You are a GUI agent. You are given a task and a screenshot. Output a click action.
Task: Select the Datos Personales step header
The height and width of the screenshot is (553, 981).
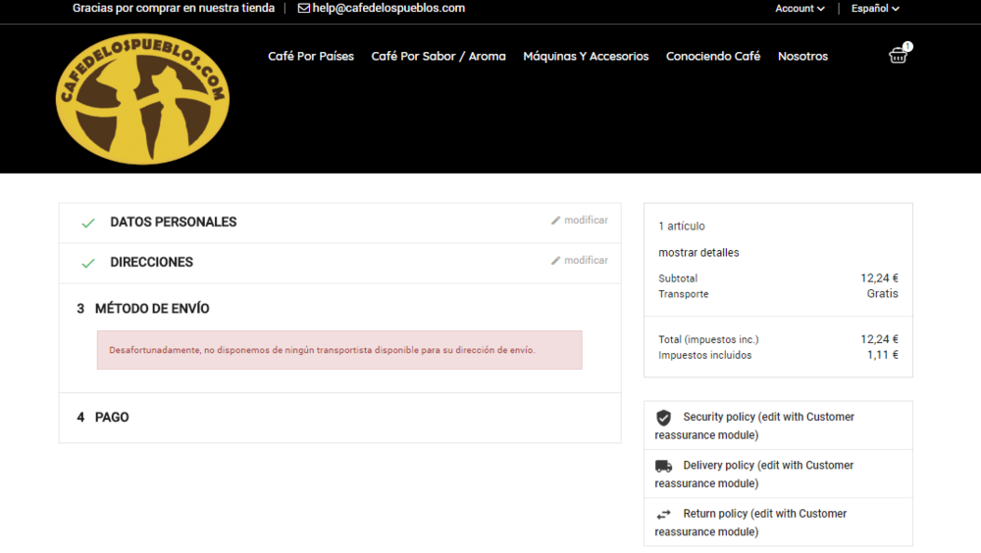(174, 222)
